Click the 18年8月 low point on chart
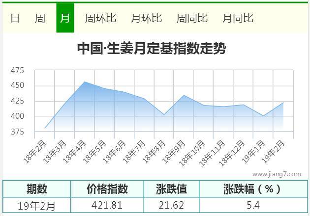This screenshot has height=216, width=310. tap(164, 114)
